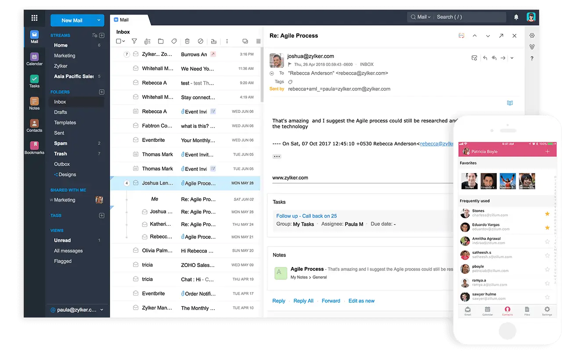Click the trash delete icon in toolbar
The image size is (562, 361).
[187, 41]
